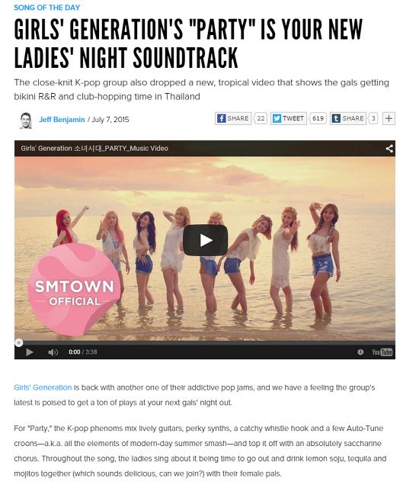Click the video share icon in title bar
419x488 pixels.
click(389, 149)
